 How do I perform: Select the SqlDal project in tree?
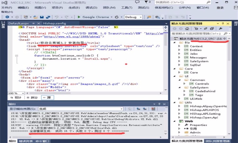pos(197,65)
